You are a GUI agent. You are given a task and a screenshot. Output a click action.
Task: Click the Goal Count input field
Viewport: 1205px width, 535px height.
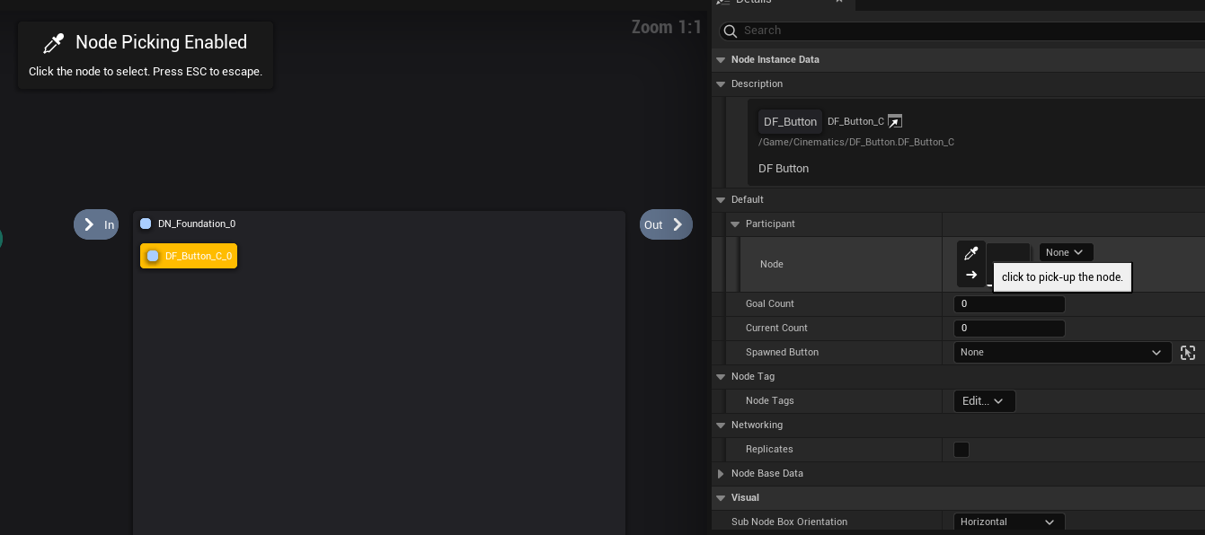coord(1008,304)
